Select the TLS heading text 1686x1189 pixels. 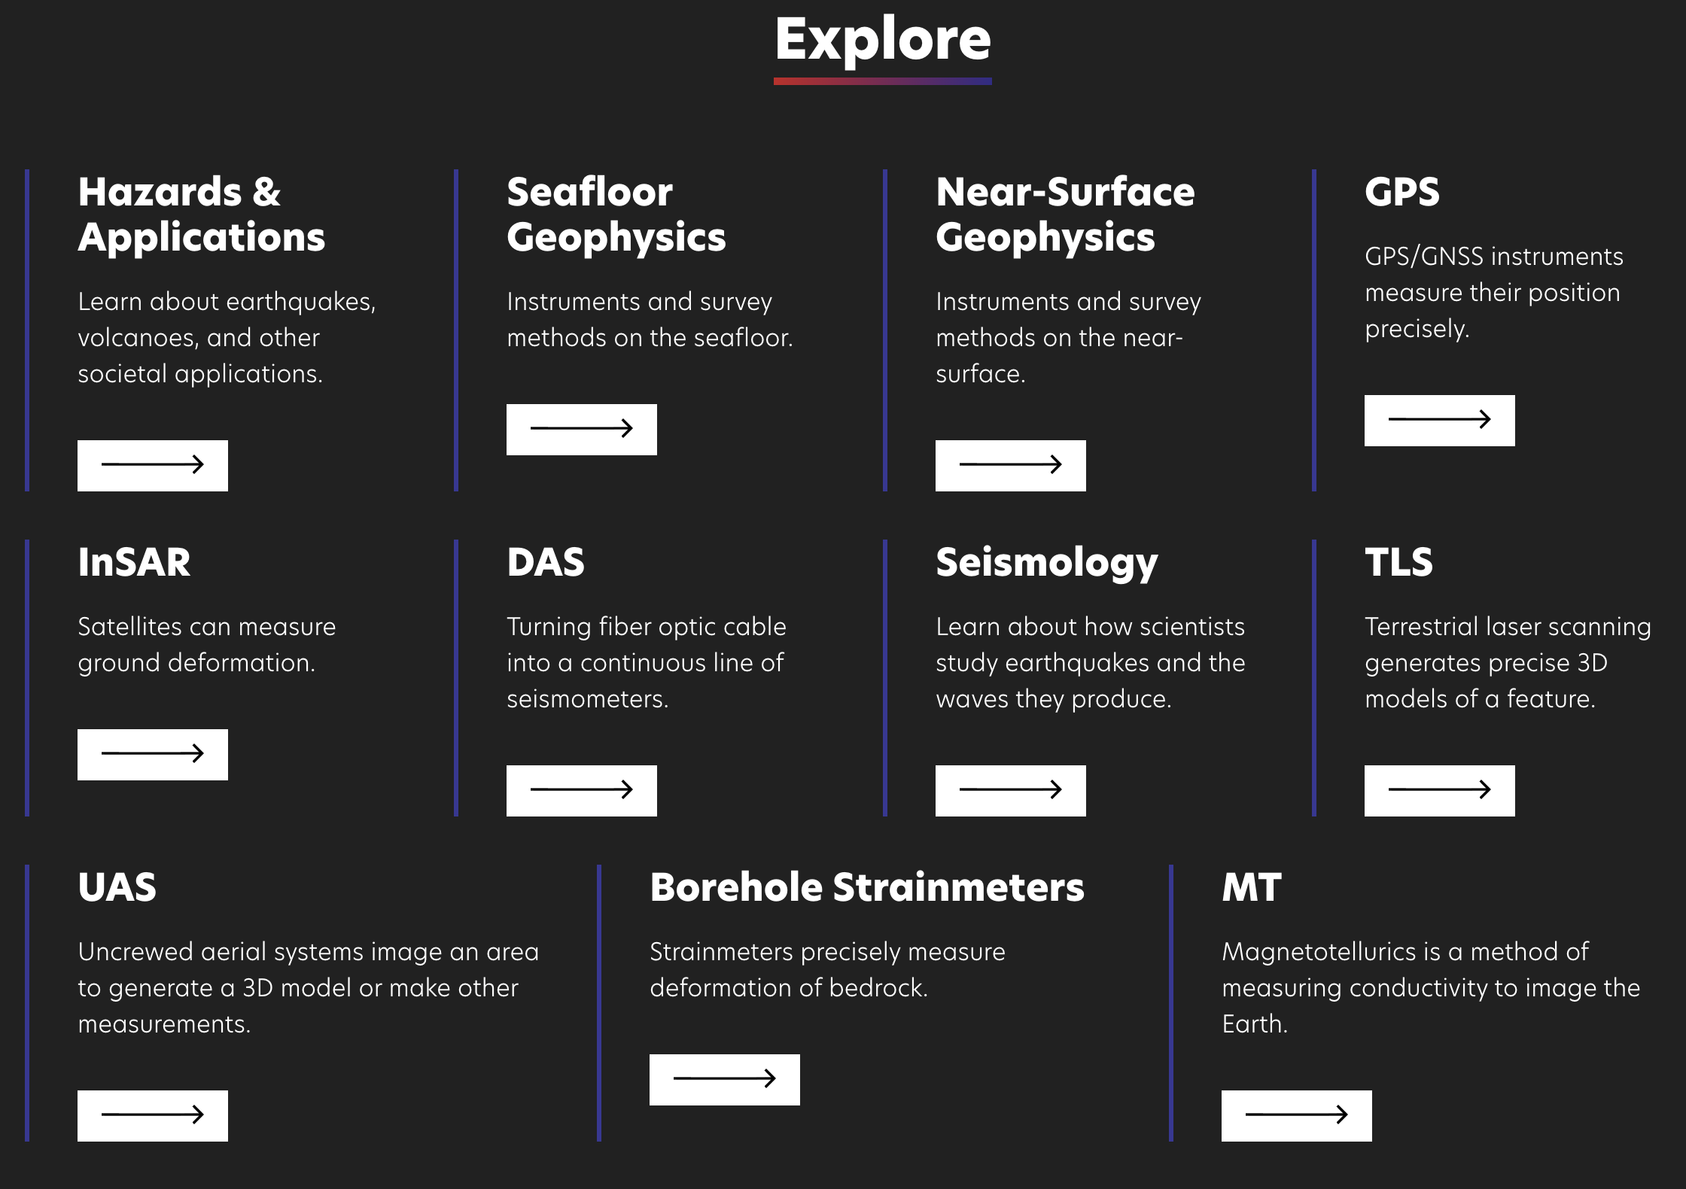1399,562
